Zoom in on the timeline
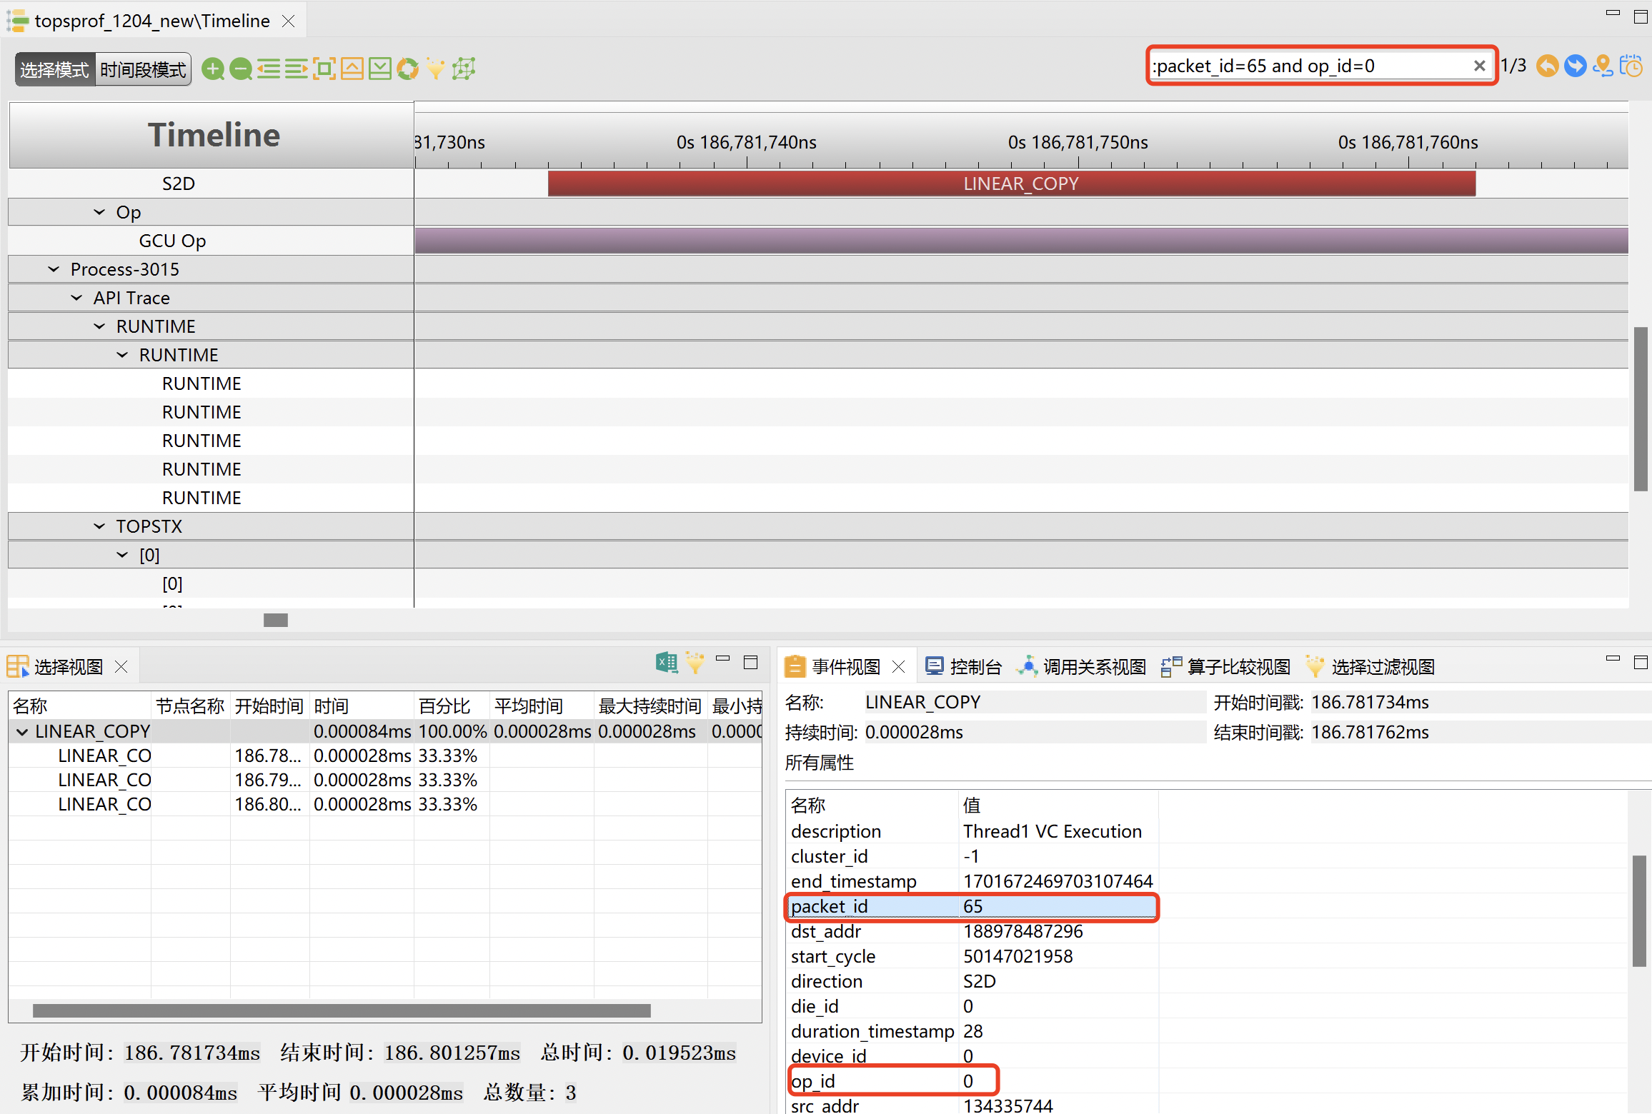The height and width of the screenshot is (1114, 1652). (x=213, y=69)
